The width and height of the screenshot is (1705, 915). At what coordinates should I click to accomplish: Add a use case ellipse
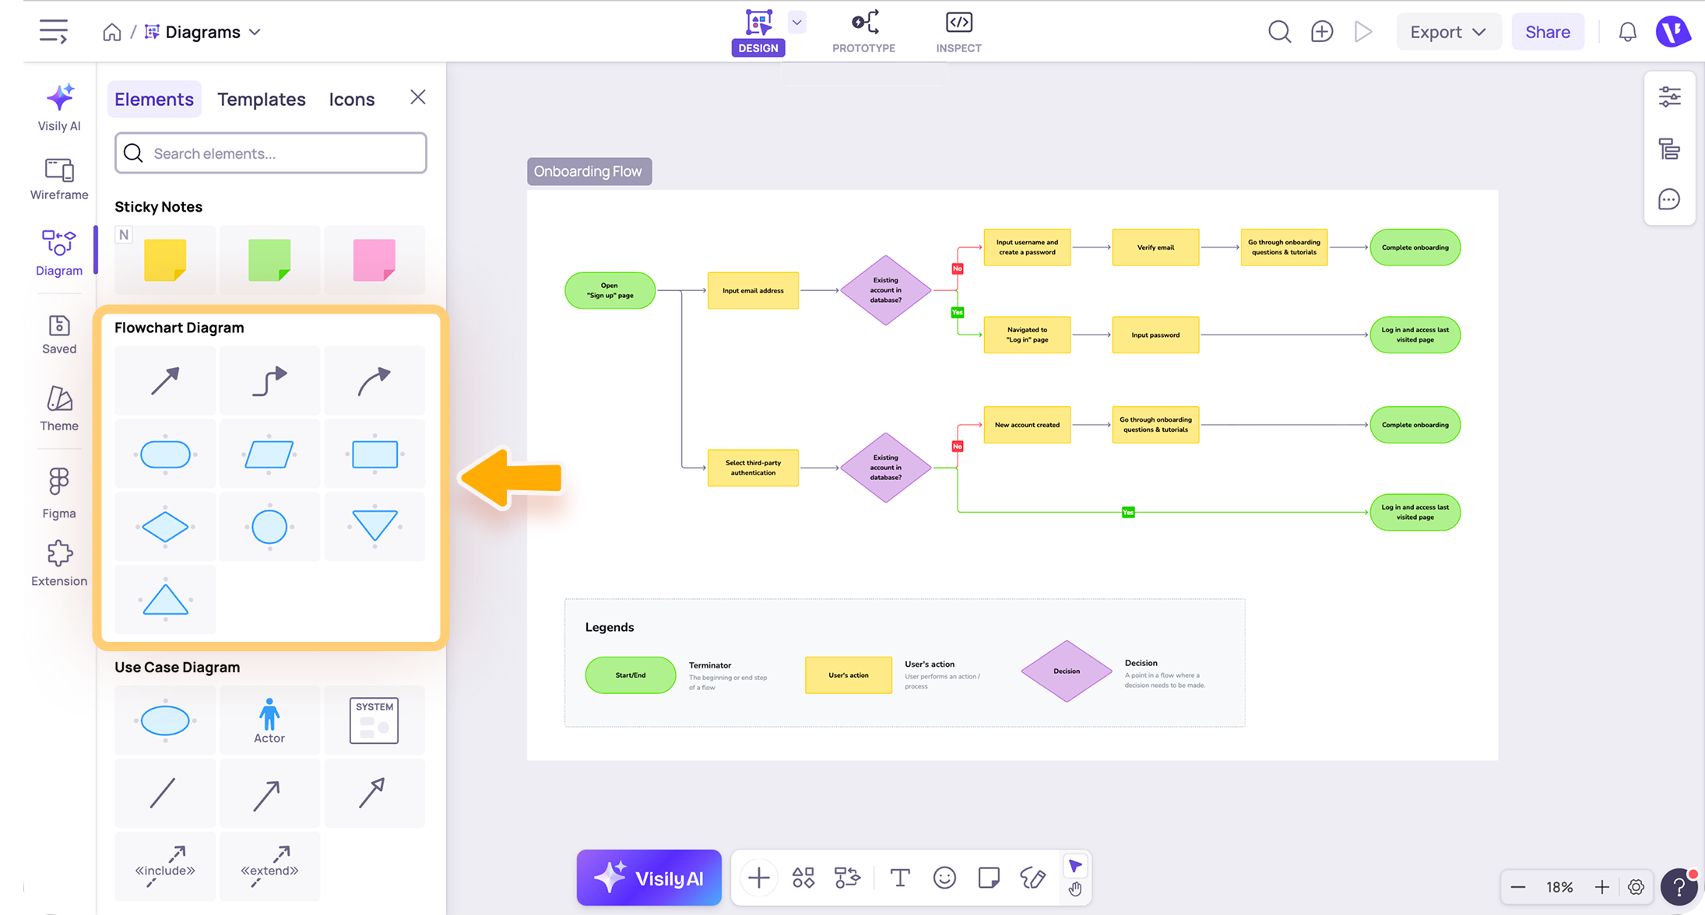coord(165,720)
